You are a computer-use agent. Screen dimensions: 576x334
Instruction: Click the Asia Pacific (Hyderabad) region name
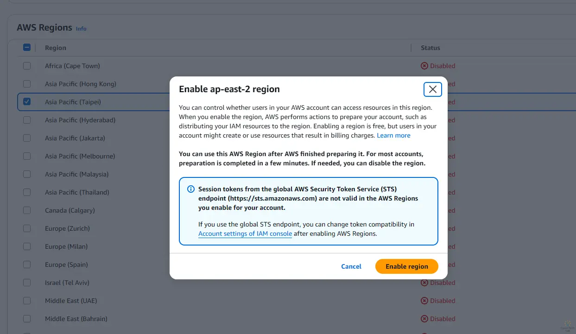point(80,120)
